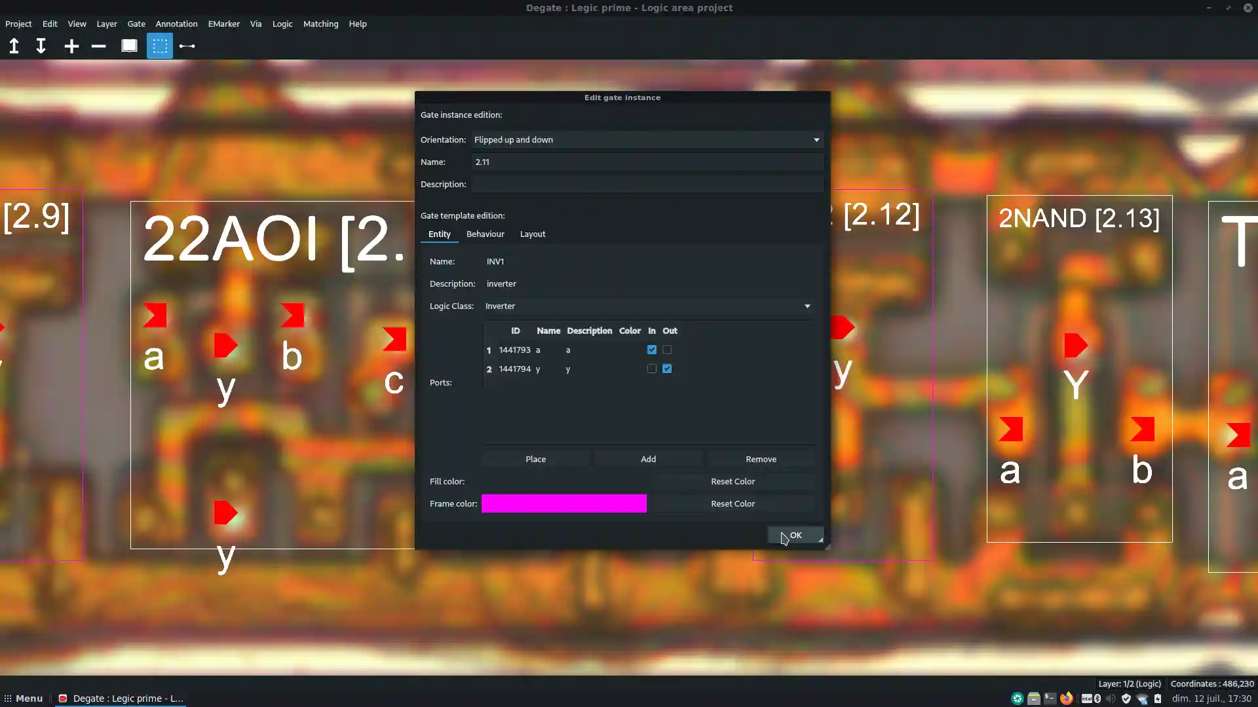Click the gate instance Name field
The image size is (1258, 707).
click(x=647, y=162)
